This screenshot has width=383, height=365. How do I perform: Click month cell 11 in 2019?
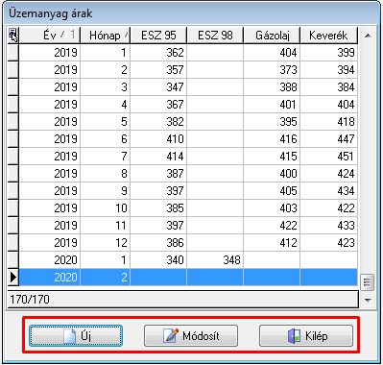pos(105,226)
